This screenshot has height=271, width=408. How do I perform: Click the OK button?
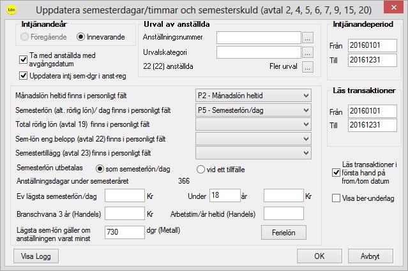click(x=319, y=256)
